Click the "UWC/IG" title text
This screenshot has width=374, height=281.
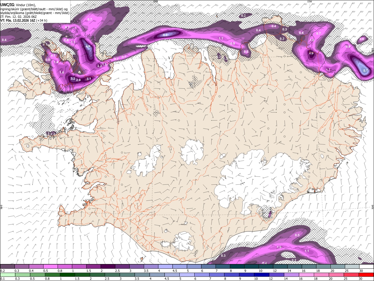point(7,5)
